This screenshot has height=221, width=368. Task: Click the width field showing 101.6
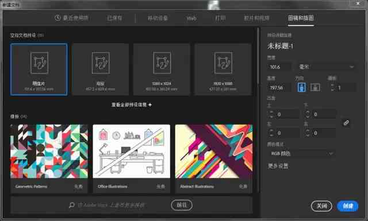coord(279,67)
